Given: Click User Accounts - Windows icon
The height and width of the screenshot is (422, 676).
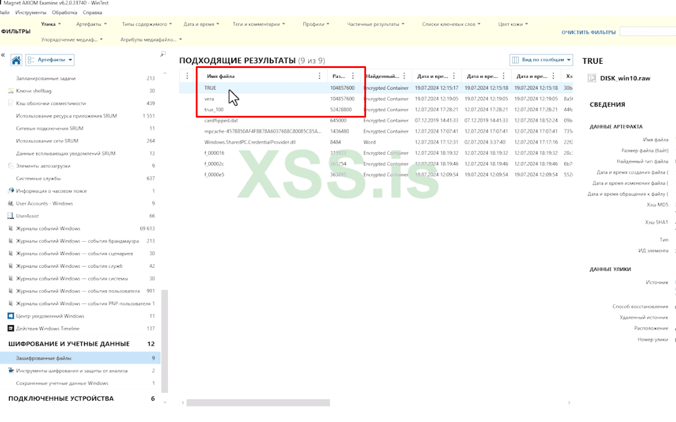Looking at the screenshot, I should [x=11, y=203].
